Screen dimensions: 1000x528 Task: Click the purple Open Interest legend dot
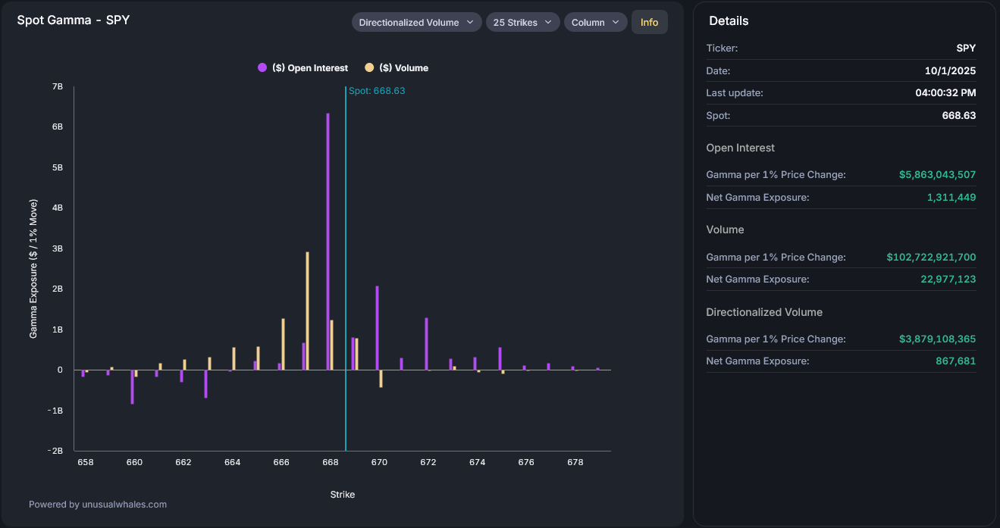coord(262,67)
